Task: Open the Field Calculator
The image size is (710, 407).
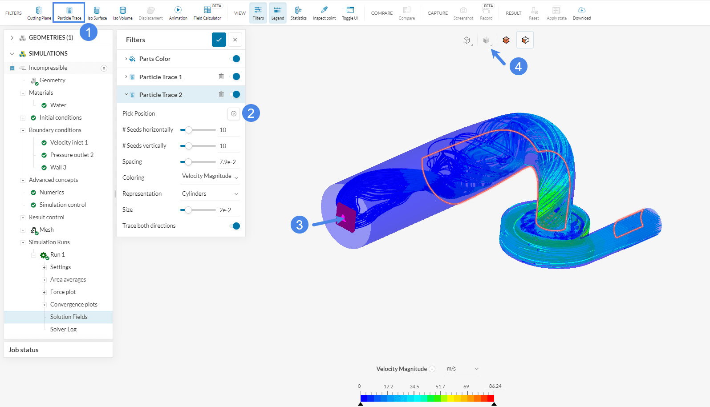Action: click(207, 13)
